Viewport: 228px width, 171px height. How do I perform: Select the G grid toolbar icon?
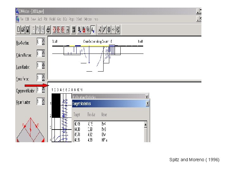(88, 30)
